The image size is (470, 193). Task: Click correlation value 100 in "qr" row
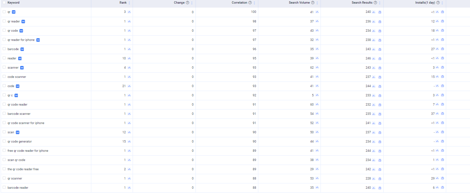pyautogui.click(x=254, y=12)
